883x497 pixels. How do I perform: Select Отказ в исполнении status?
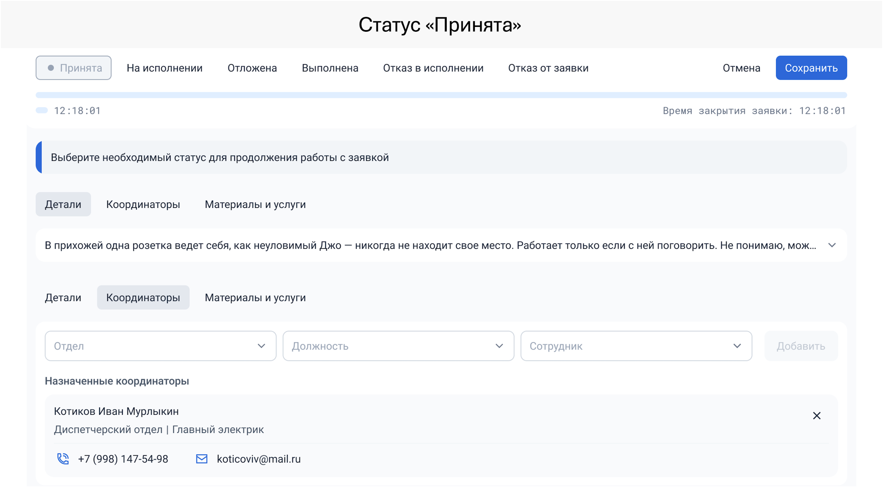click(x=433, y=68)
